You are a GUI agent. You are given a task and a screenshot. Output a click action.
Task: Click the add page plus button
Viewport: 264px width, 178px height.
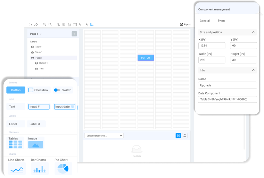[74, 34]
